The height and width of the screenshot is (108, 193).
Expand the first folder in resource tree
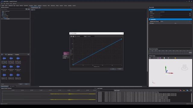(2, 11)
